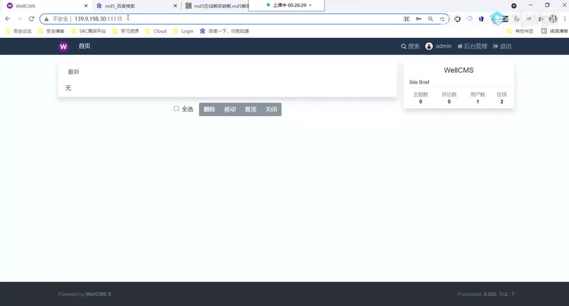Screen dimensions: 569x306
Task: Open the saved passwords key icon
Action: [x=418, y=19]
